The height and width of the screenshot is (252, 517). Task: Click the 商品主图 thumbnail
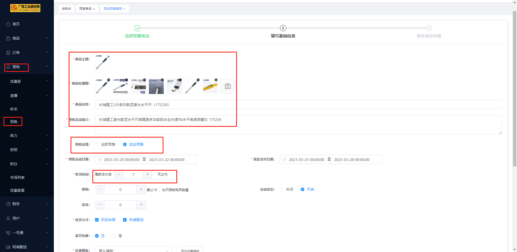coord(103,62)
